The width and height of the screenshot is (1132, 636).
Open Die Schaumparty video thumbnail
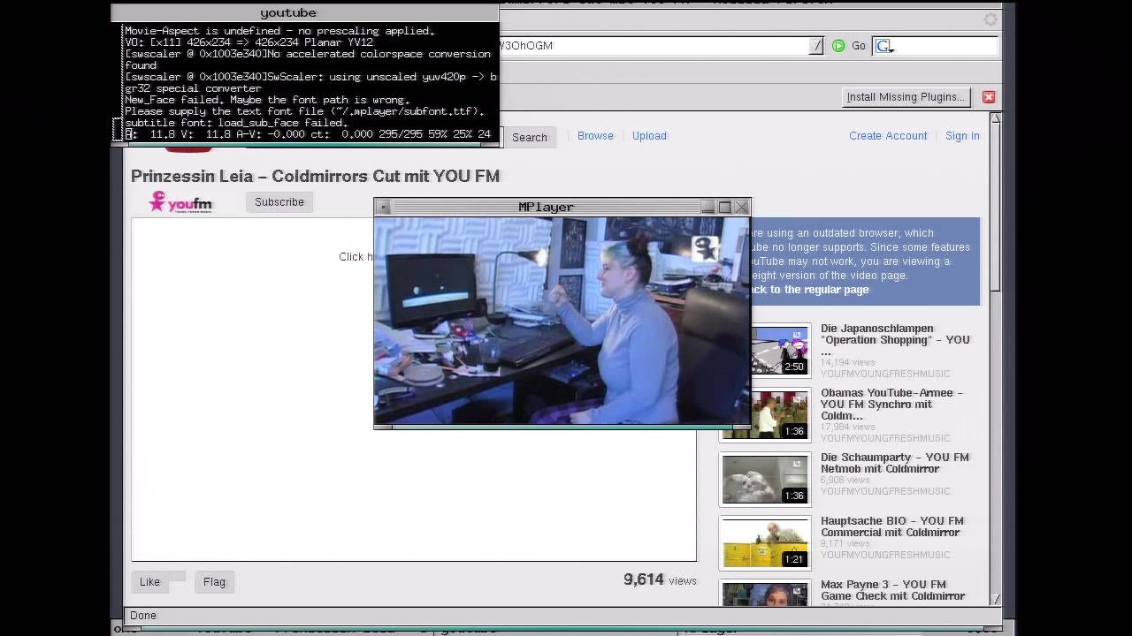point(765,479)
